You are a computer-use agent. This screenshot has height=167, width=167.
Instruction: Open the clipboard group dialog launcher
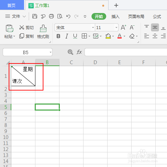(50, 42)
